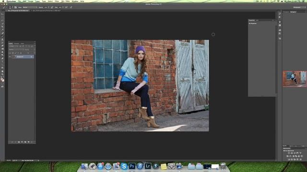This screenshot has width=307, height=172.
Task: Select the Shape tool
Action: tap(2, 68)
